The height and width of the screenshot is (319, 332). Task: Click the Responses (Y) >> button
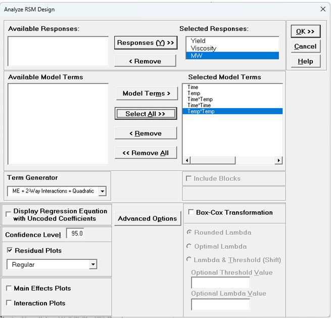pyautogui.click(x=146, y=43)
